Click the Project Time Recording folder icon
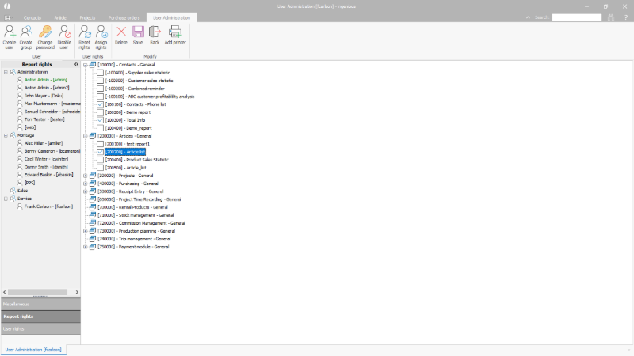This screenshot has width=634, height=356. tap(93, 199)
